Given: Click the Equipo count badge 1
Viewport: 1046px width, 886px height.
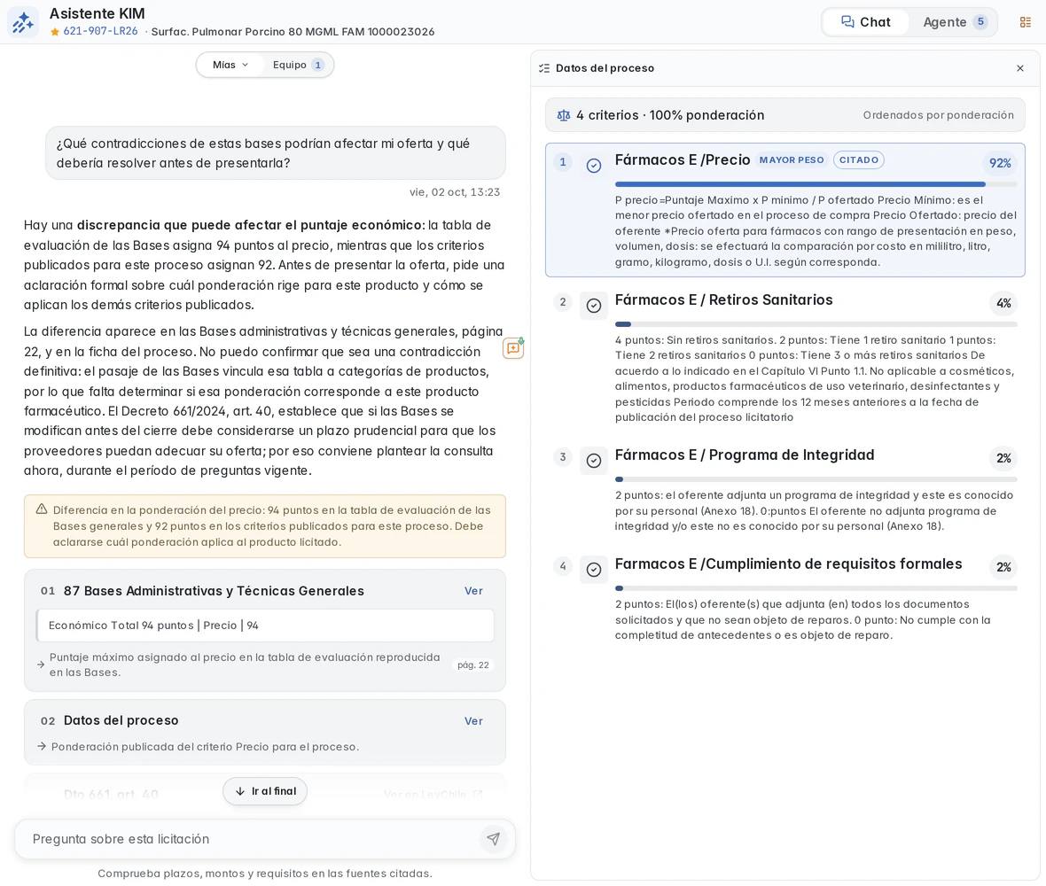Looking at the screenshot, I should [x=317, y=65].
